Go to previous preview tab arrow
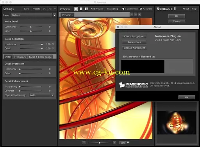 (132, 14)
